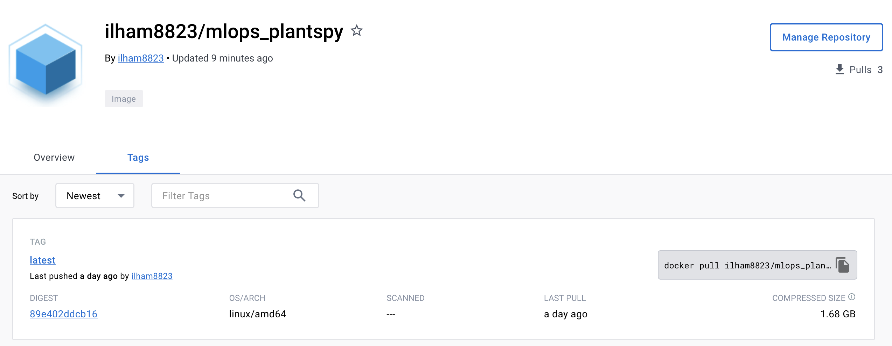This screenshot has width=892, height=346.
Task: Enable sorting by activating the Newest option
Action: pyautogui.click(x=84, y=195)
